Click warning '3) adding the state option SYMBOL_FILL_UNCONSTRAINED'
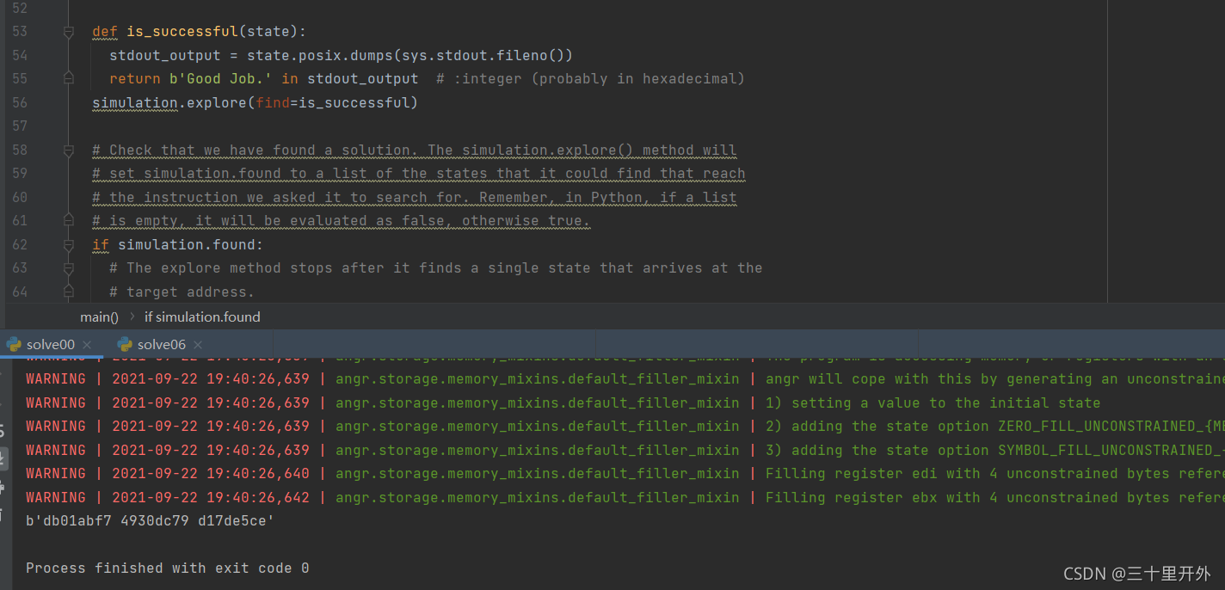The width and height of the screenshot is (1225, 590). point(994,450)
